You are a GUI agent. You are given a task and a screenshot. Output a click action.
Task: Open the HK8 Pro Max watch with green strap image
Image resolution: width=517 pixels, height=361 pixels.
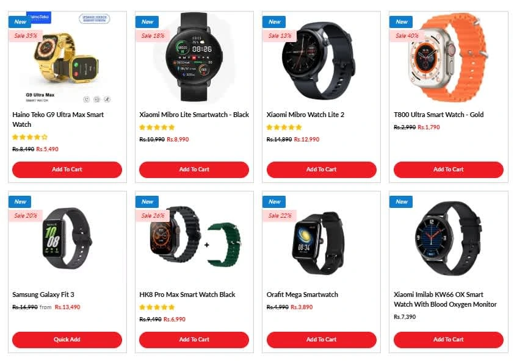click(x=195, y=238)
